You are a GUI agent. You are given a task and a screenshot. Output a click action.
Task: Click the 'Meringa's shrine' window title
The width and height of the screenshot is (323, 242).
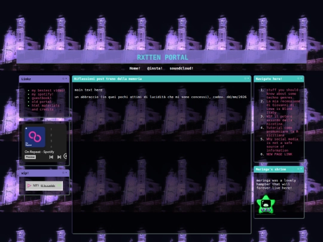271,169
